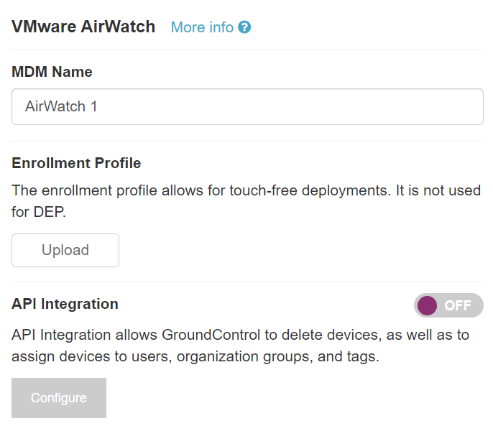Click the word GroundControl in the description
Image resolution: width=493 pixels, height=426 pixels.
click(x=211, y=335)
